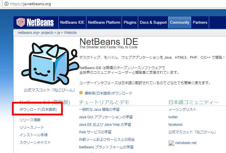Open the Docs & Support menu tab
Screen dimensions: 226x153
[x=153, y=23]
